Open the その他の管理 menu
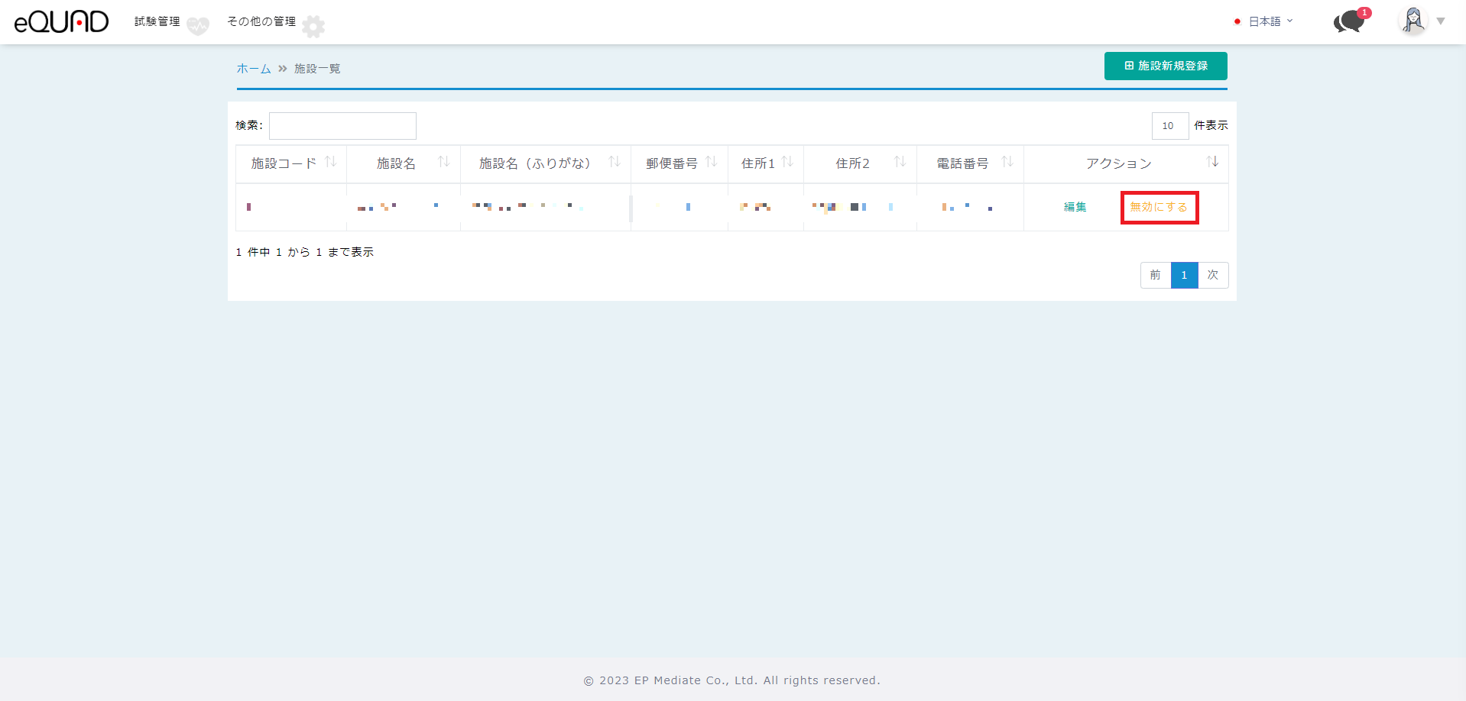The image size is (1466, 701). [x=261, y=21]
